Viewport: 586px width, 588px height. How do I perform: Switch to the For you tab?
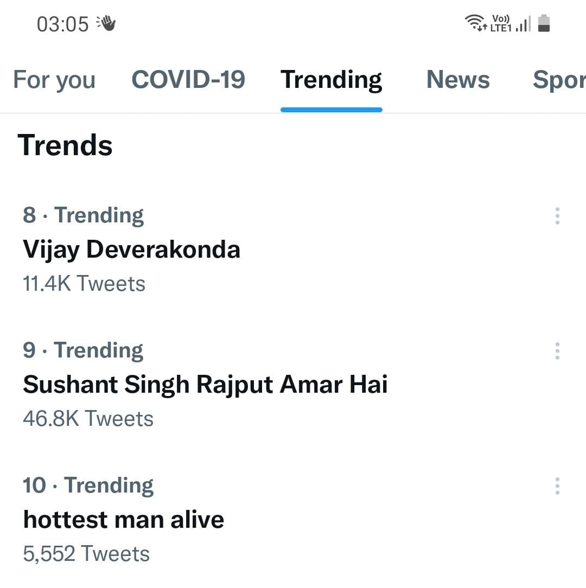click(54, 80)
